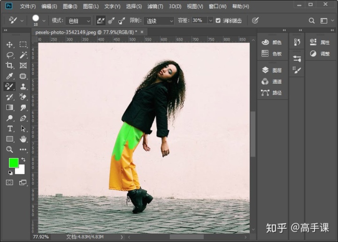Open the 通道 channels panel
The width and height of the screenshot is (338, 242).
pos(272,81)
